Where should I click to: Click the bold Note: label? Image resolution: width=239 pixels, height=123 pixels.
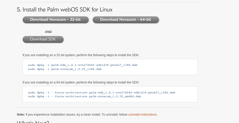pos(21,115)
